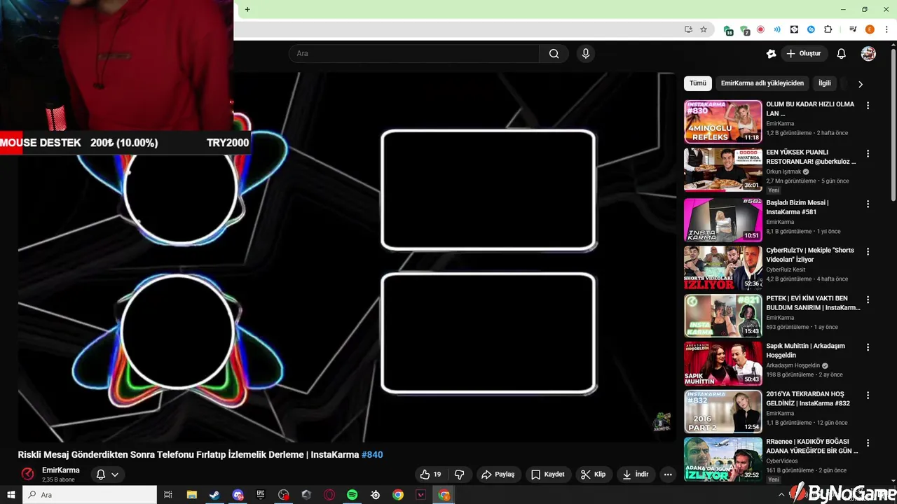Image resolution: width=897 pixels, height=504 pixels.
Task: Open Steam from the taskbar
Action: click(214, 495)
